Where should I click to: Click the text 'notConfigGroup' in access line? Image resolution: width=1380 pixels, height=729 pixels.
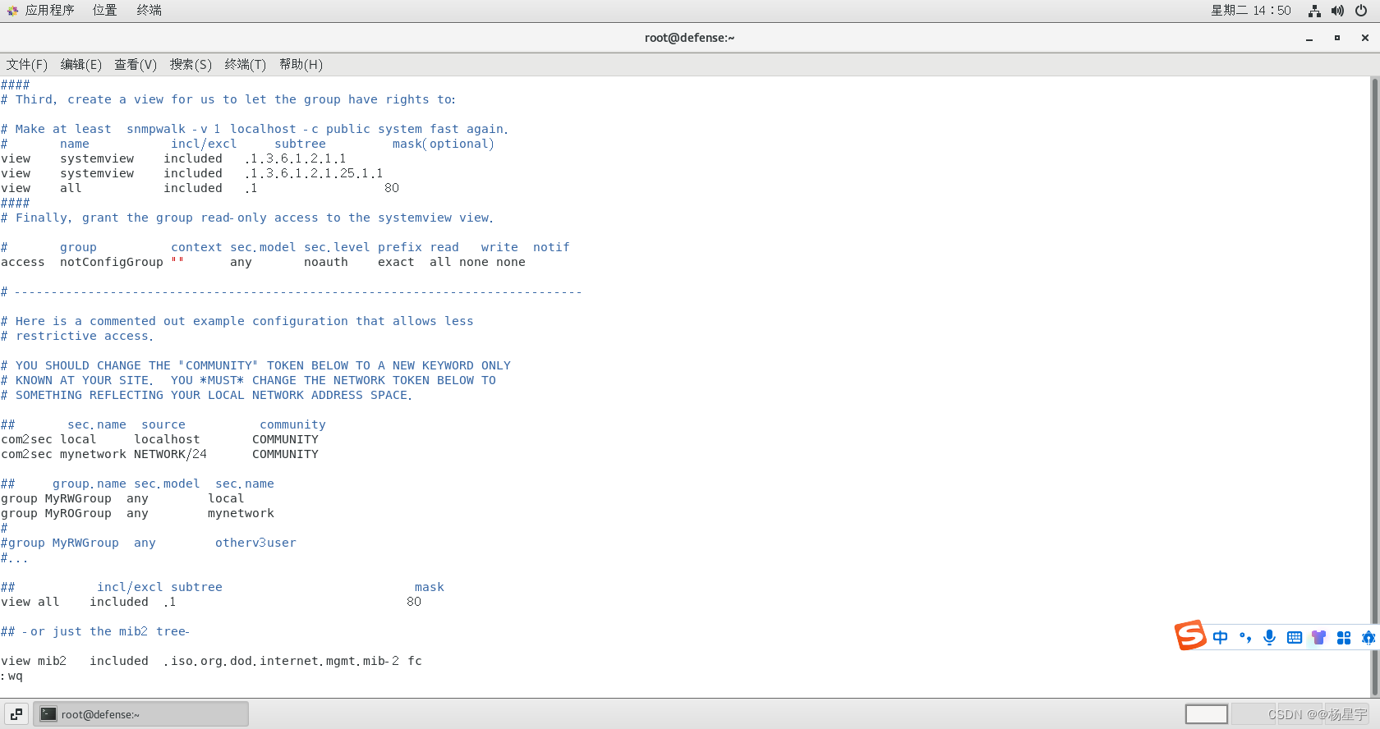112,262
